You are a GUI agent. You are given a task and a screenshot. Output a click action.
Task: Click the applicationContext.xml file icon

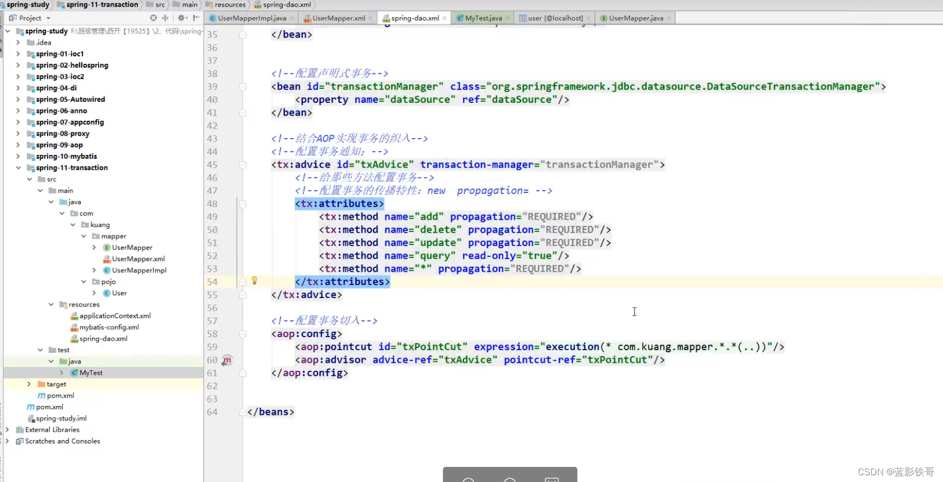pyautogui.click(x=74, y=316)
